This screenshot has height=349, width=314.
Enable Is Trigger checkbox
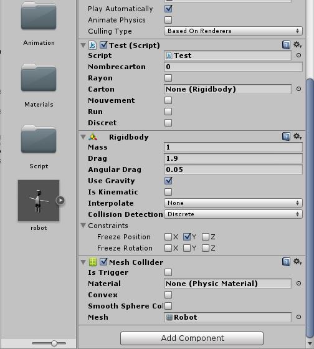168,272
